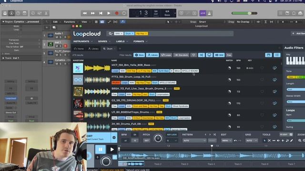Switch to list view icon
Viewport: 305px width, 171px height.
(277, 55)
